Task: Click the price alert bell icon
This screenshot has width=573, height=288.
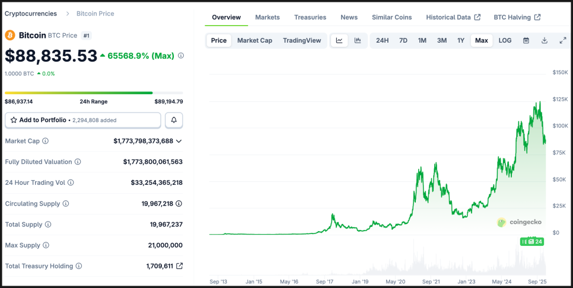Action: click(x=174, y=120)
